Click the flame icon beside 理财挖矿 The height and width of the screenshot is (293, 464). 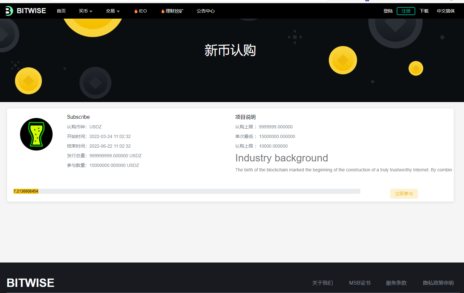[x=163, y=11]
